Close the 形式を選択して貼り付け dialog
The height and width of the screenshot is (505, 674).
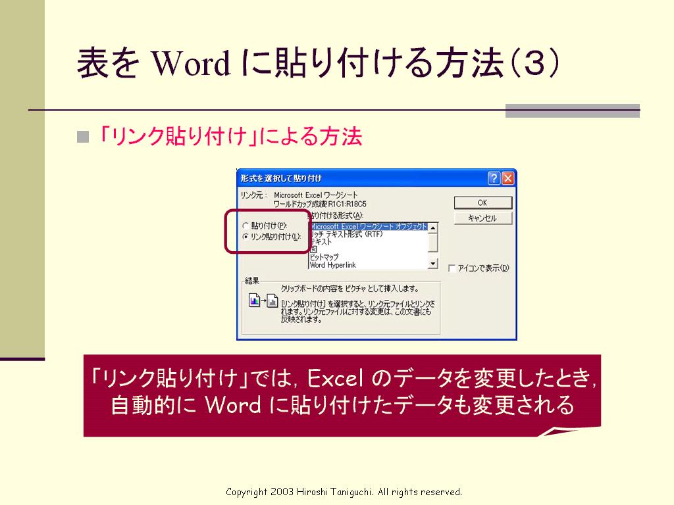pos(508,178)
